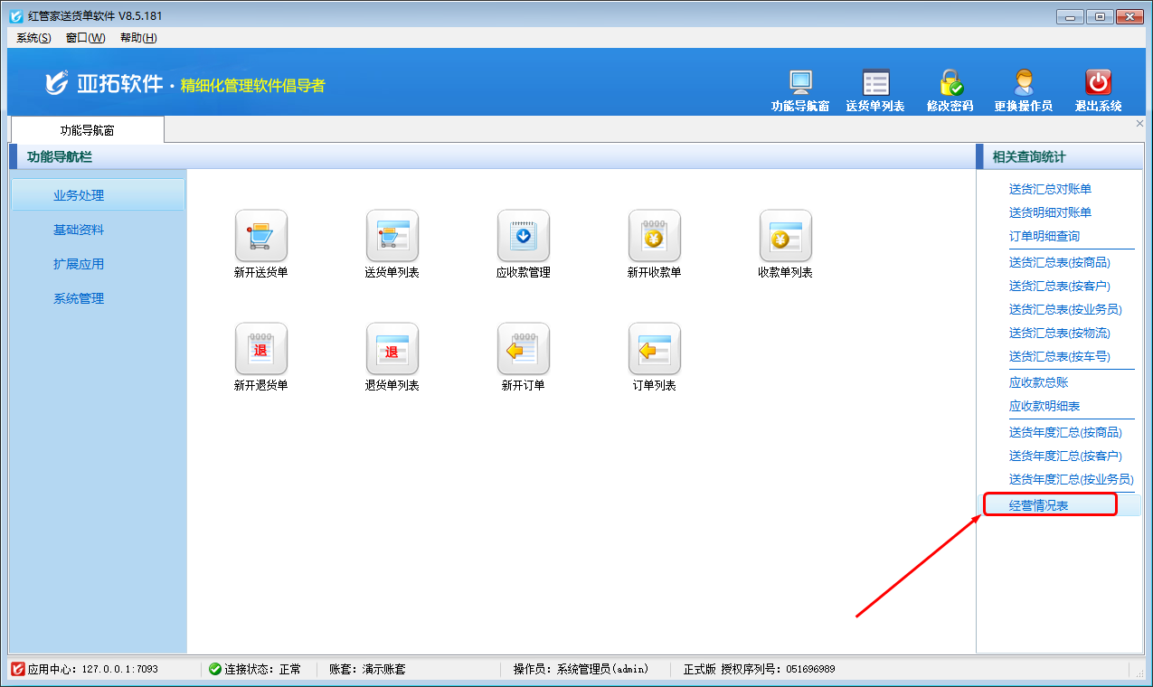Screen dimensions: 1153x687
Task: Open the 经营情况表 report link
Action: pos(1038,505)
